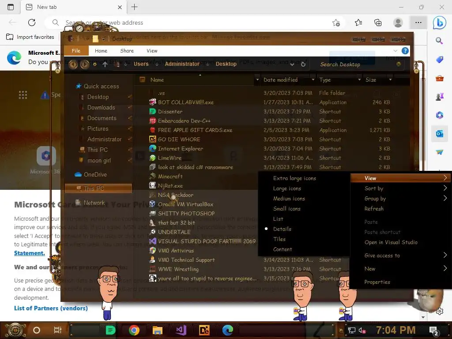This screenshot has width=452, height=339.
Task: Select the SHITTY PHOTOSHOP icon
Action: pyautogui.click(x=152, y=213)
